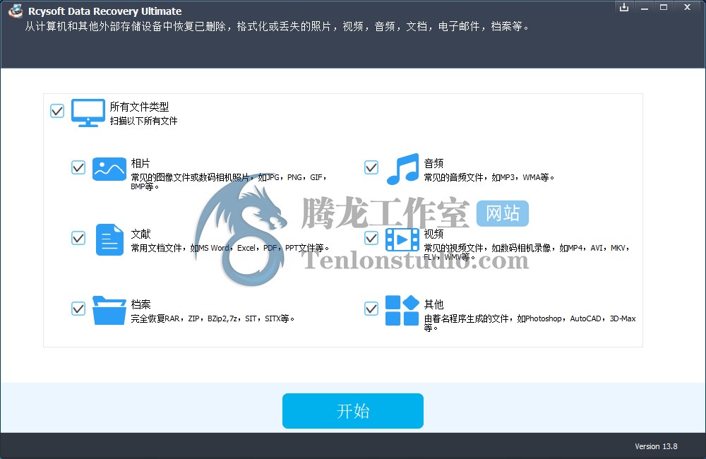Viewport: 706px width, 459px height.
Task: Click the 音频 label text
Action: pos(433,163)
